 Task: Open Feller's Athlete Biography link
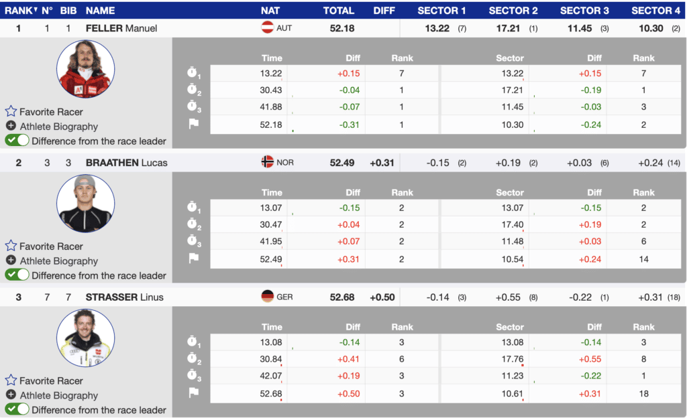click(x=58, y=127)
